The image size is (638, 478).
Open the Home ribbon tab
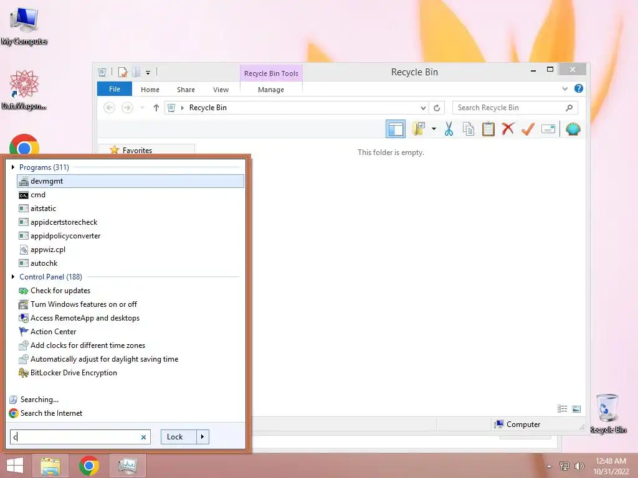[x=150, y=90]
